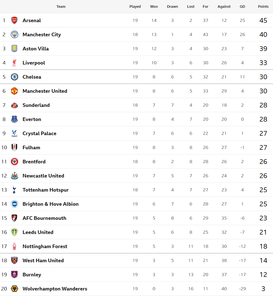
Task: Open the West Ham United team link
Action: click(x=43, y=260)
